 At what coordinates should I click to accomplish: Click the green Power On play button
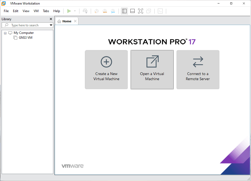pos(69,11)
